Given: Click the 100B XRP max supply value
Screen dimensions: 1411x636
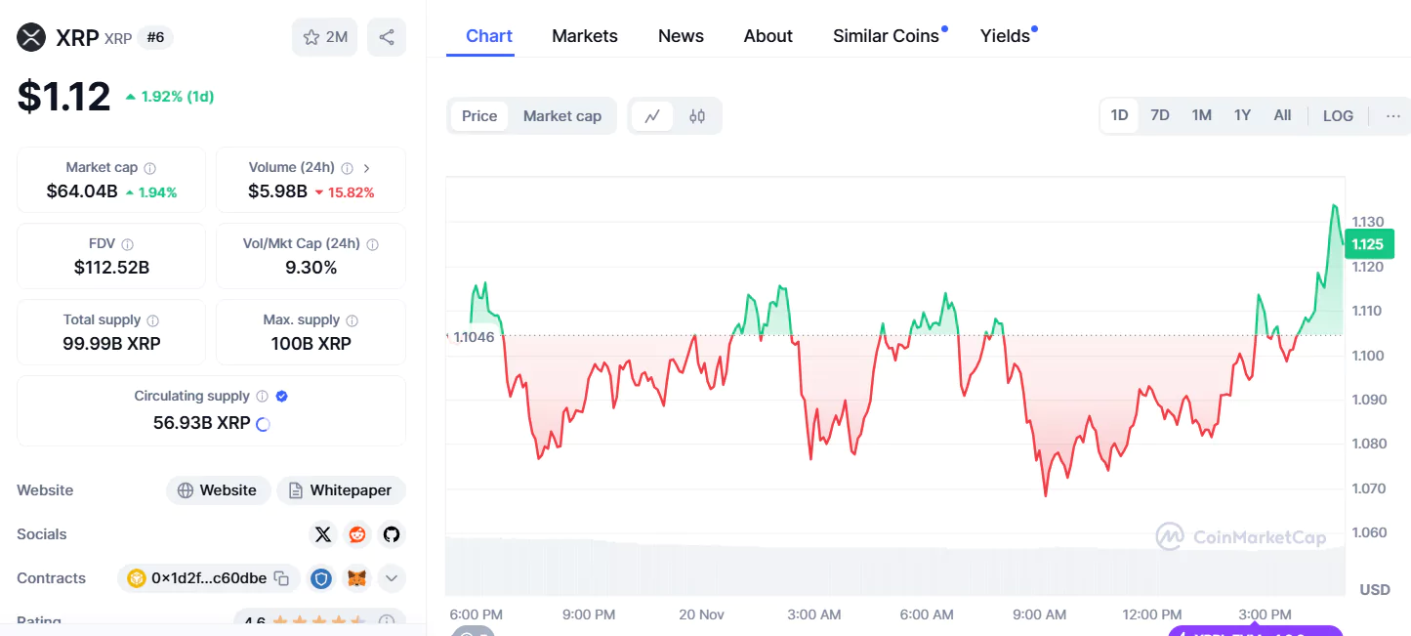Looking at the screenshot, I should (x=311, y=344).
